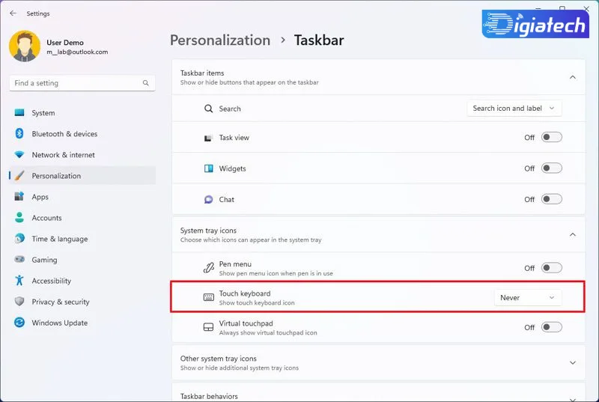Click the Apps icon in sidebar
This screenshot has width=599, height=402.
coord(19,197)
